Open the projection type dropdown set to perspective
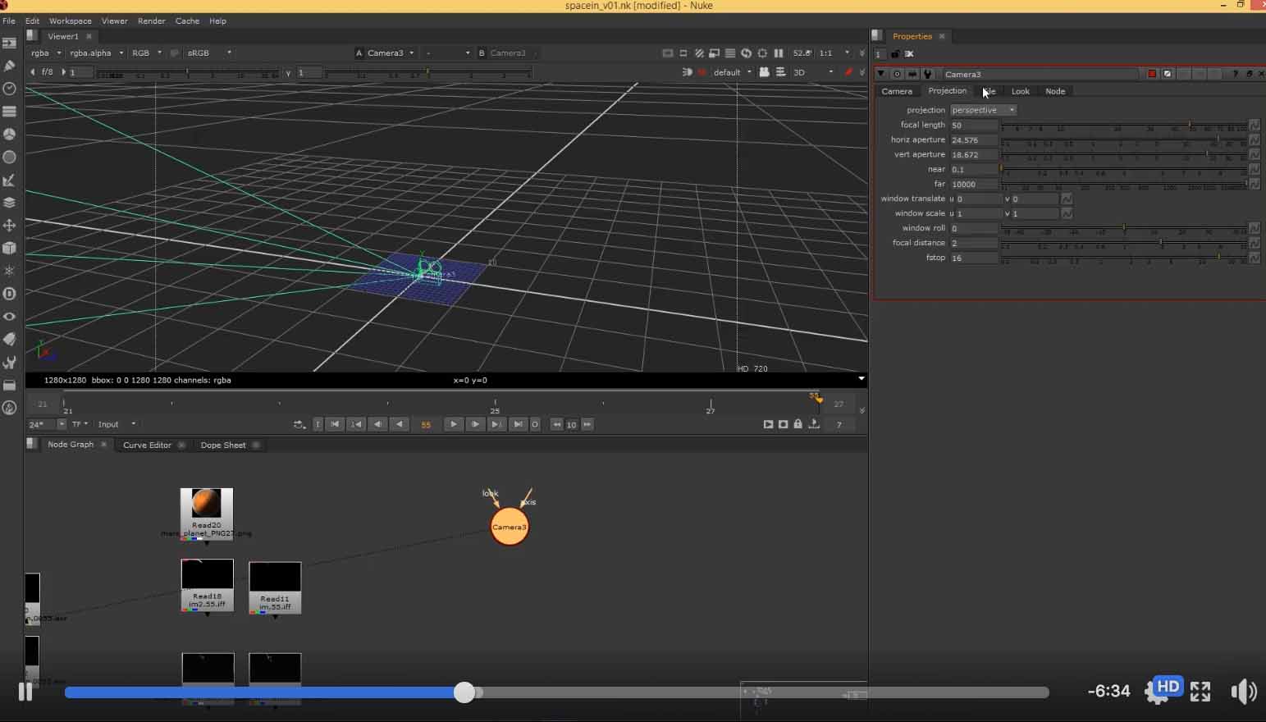Screen dimensions: 1266x722 coord(983,110)
